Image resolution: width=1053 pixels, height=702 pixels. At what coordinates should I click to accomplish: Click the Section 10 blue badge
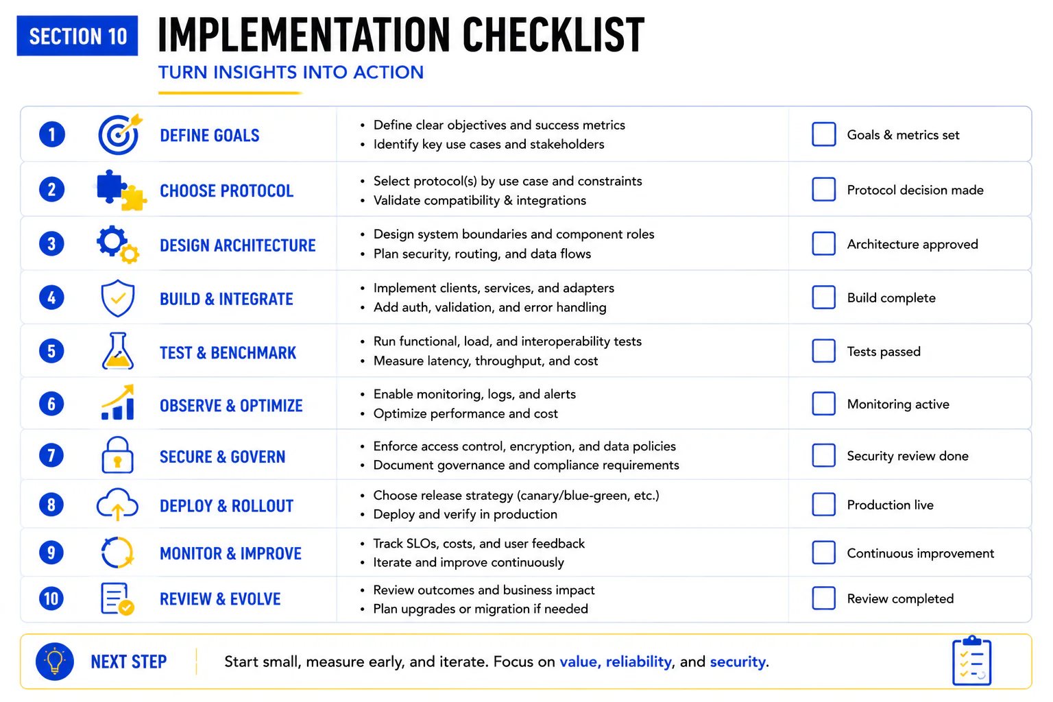[x=77, y=36]
